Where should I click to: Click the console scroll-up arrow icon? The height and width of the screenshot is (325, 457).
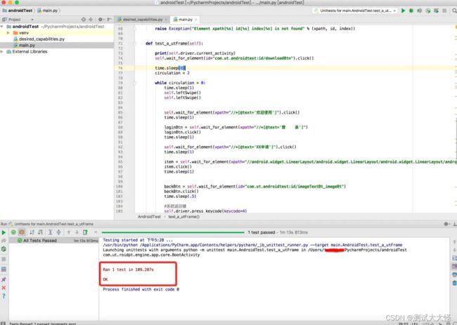[x=454, y=242]
